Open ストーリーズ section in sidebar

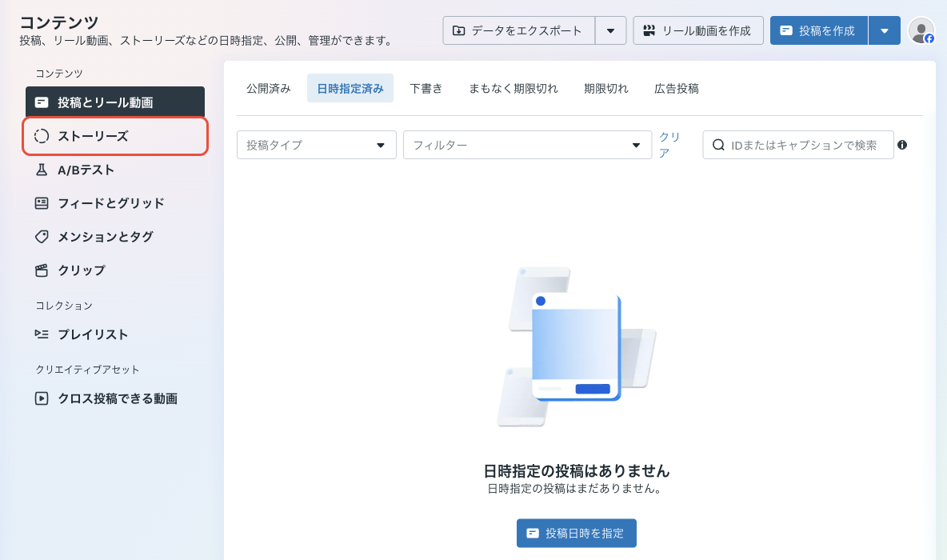point(114,136)
